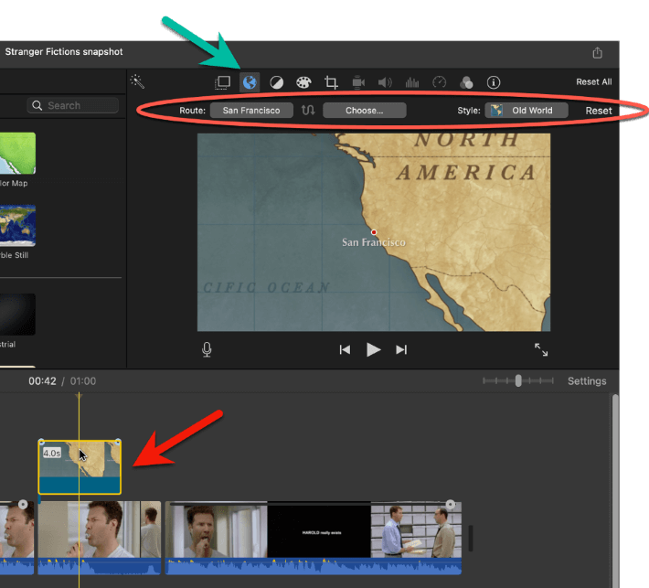Skip to the next clip
This screenshot has height=588, width=649.
click(x=401, y=350)
